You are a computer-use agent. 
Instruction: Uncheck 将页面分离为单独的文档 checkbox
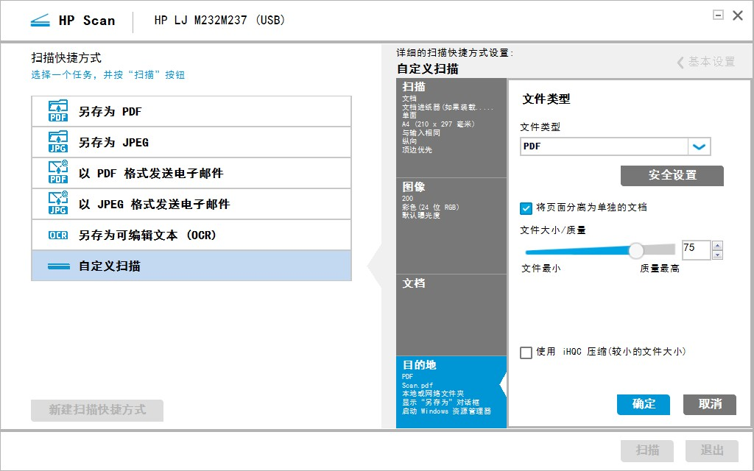pos(526,208)
